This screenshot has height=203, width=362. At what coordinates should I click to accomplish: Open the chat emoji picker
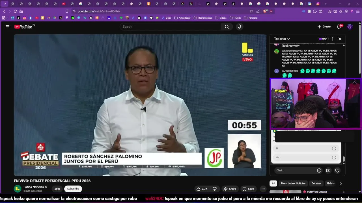click(319, 170)
